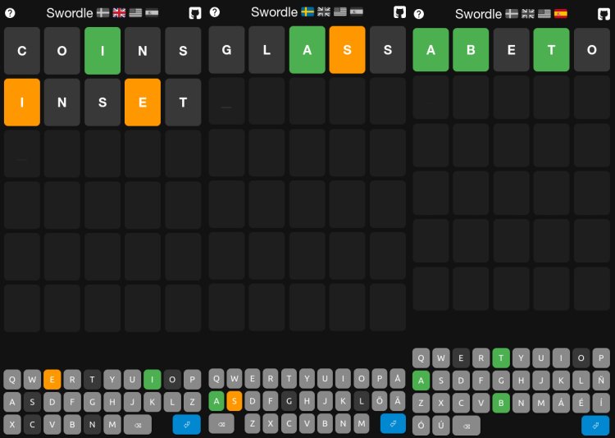Submit guess with blue enter key, Swedish panel
This screenshot has width=615, height=438.
pos(393,424)
